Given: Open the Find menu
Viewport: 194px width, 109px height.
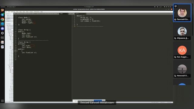Looking at the screenshot, I should (17, 12).
